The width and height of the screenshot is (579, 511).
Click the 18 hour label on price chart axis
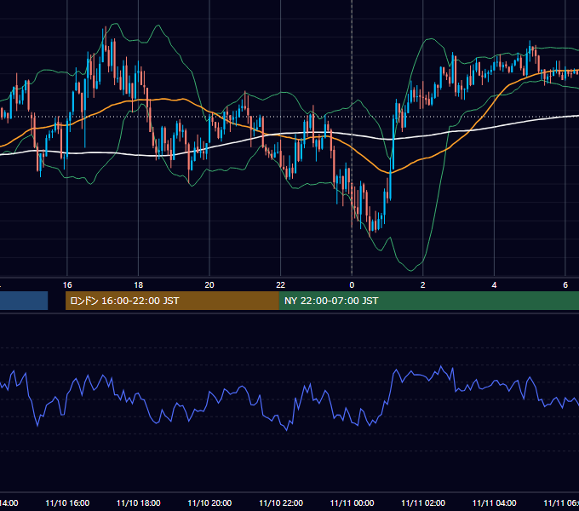[x=139, y=285]
